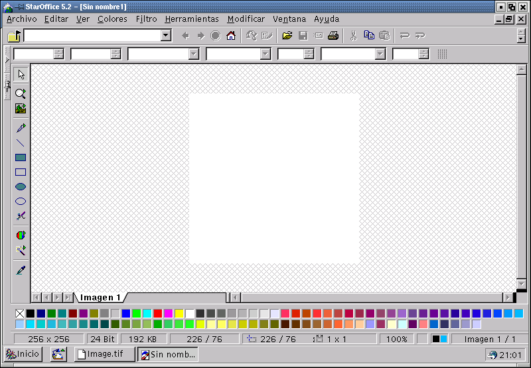Click the eyedropper color picker tool
531x368 pixels.
click(21, 270)
